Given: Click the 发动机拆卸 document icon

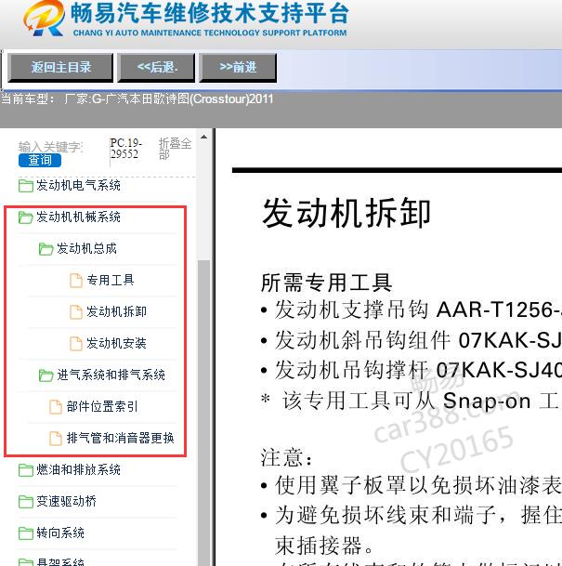Looking at the screenshot, I should [x=76, y=312].
